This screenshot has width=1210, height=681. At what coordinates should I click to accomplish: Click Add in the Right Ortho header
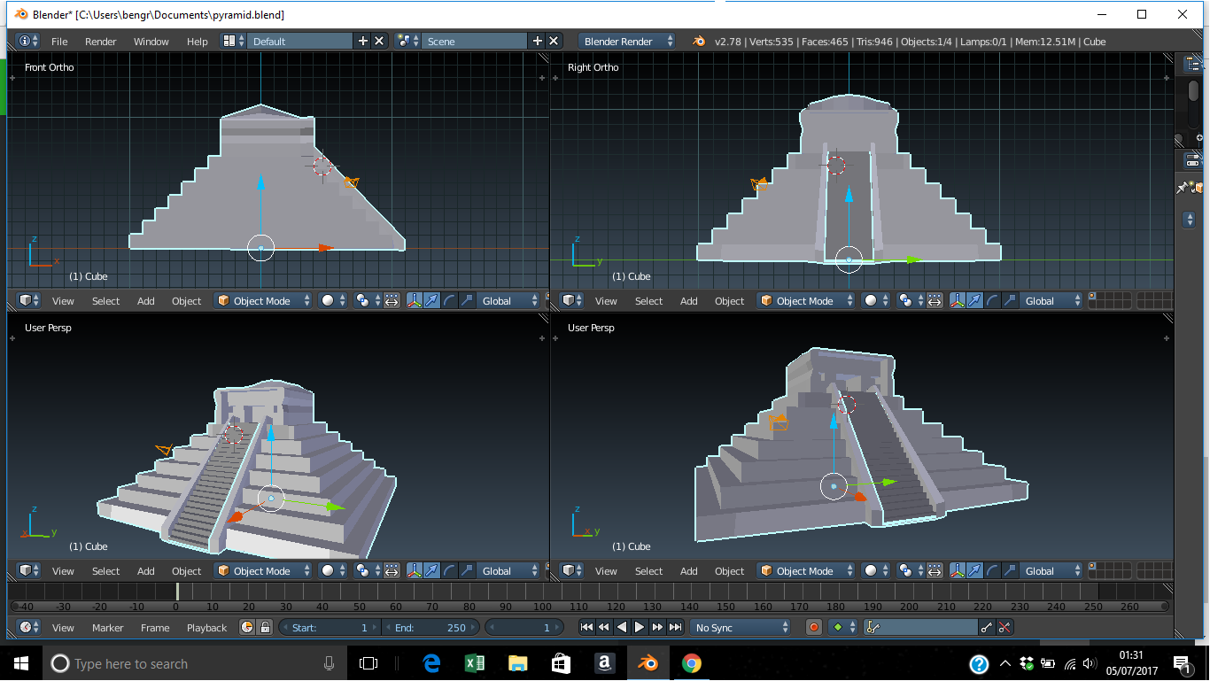pos(688,301)
